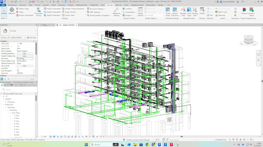Viewport: 263px width, 147px height.
Task: Click the Properties panel vertical scrollbar
Action: tap(36, 49)
